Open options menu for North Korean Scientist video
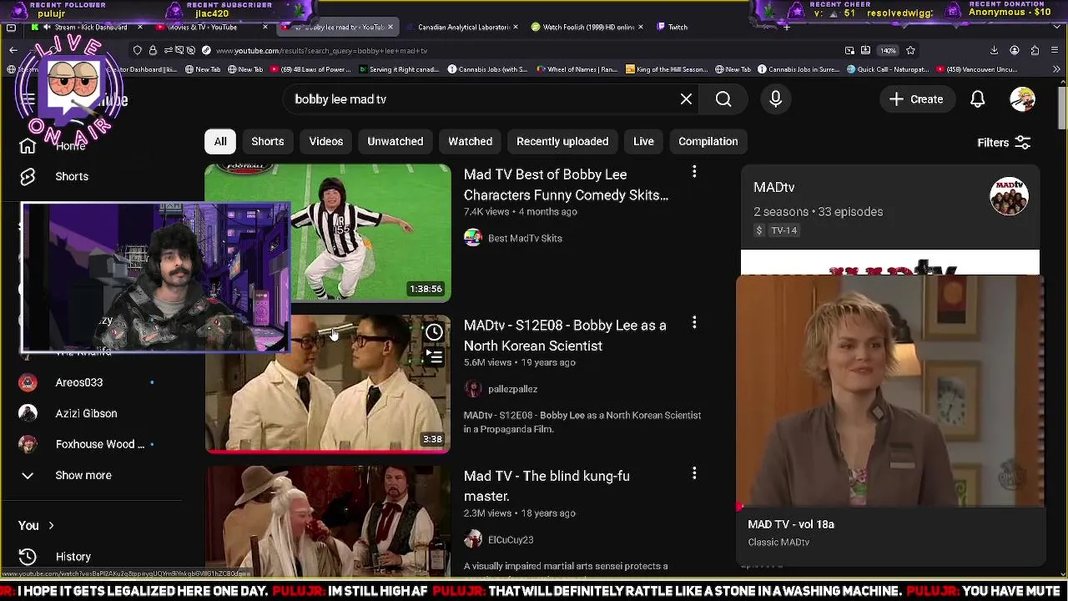The width and height of the screenshot is (1068, 601). [x=694, y=323]
